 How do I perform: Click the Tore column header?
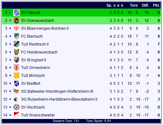(134, 5)
